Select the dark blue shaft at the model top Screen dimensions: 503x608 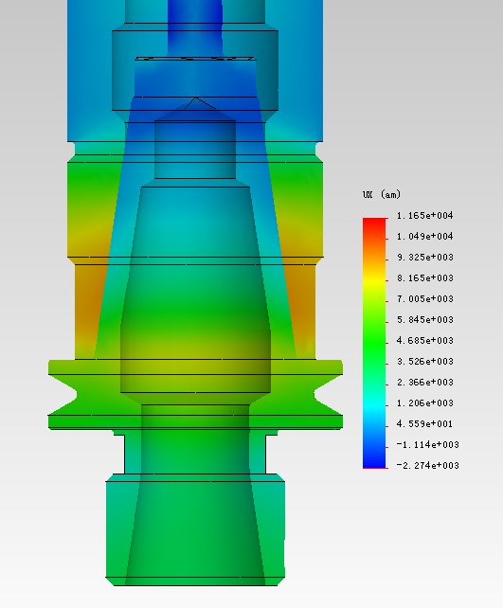click(195, 26)
